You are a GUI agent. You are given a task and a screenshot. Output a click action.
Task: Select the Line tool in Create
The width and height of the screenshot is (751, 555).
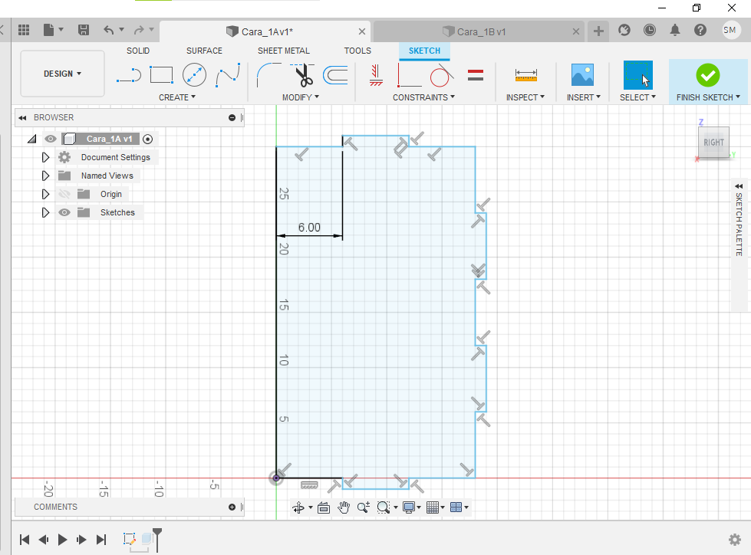[x=128, y=76]
